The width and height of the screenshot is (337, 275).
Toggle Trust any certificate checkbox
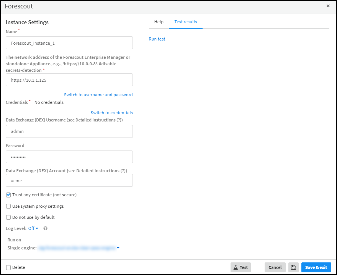click(x=8, y=195)
